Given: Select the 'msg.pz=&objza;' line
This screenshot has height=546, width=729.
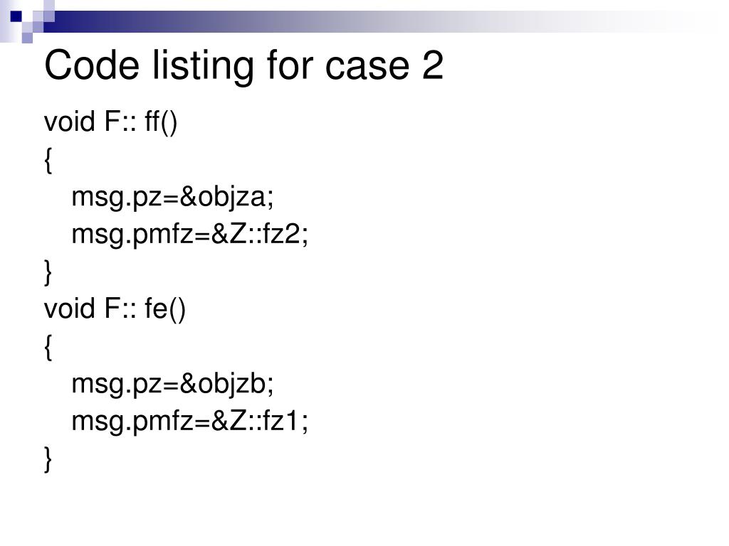Looking at the screenshot, I should click(x=172, y=198).
